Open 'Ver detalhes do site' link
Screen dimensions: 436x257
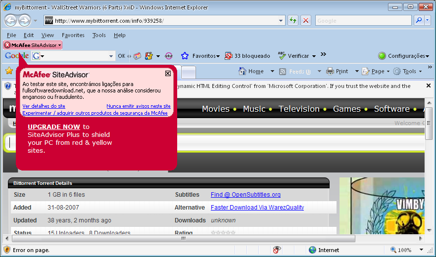click(44, 106)
